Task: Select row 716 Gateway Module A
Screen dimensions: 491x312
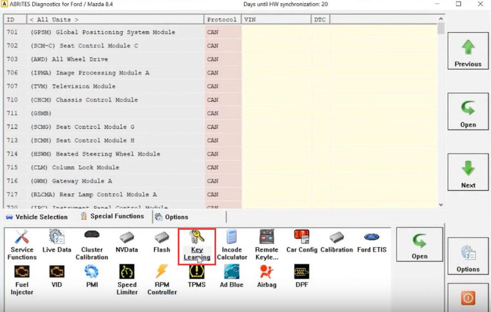Action: pos(221,181)
